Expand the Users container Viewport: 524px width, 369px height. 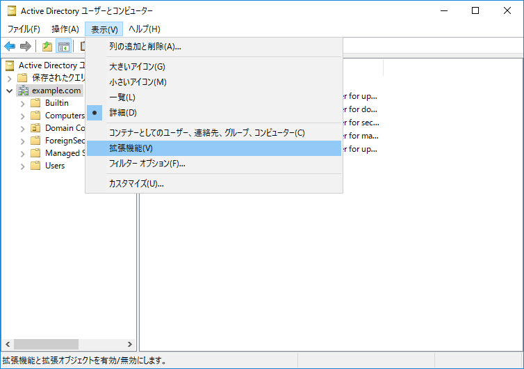pos(23,166)
